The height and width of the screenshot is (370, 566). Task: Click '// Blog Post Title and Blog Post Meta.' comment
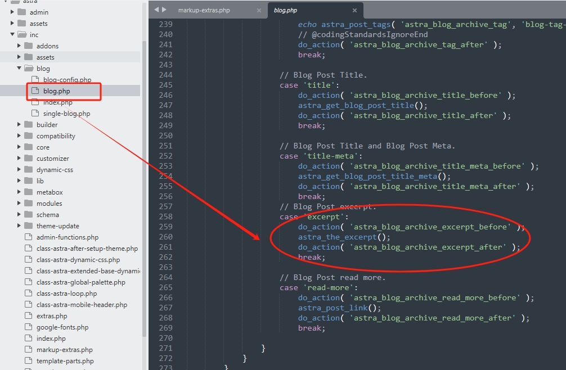click(367, 146)
